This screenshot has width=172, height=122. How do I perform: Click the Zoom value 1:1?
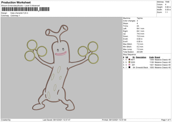coord(166,12)
